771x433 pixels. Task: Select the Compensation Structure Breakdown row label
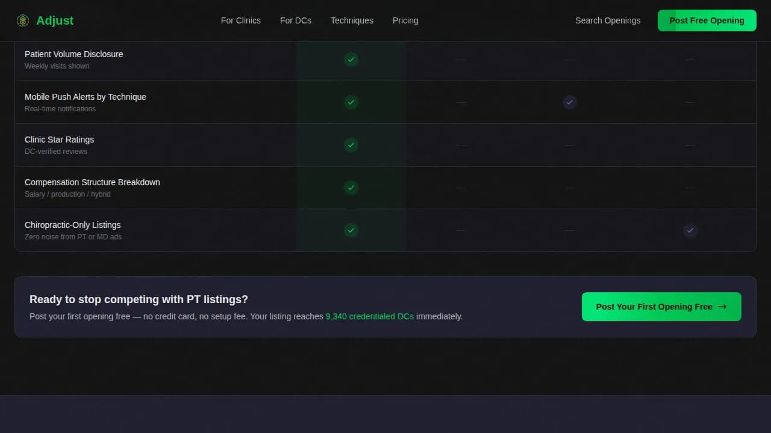[92, 182]
